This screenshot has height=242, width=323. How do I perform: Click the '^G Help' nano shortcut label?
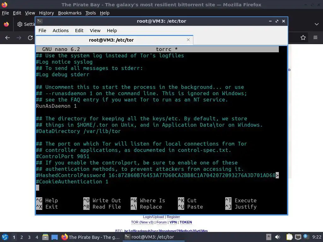47,200
